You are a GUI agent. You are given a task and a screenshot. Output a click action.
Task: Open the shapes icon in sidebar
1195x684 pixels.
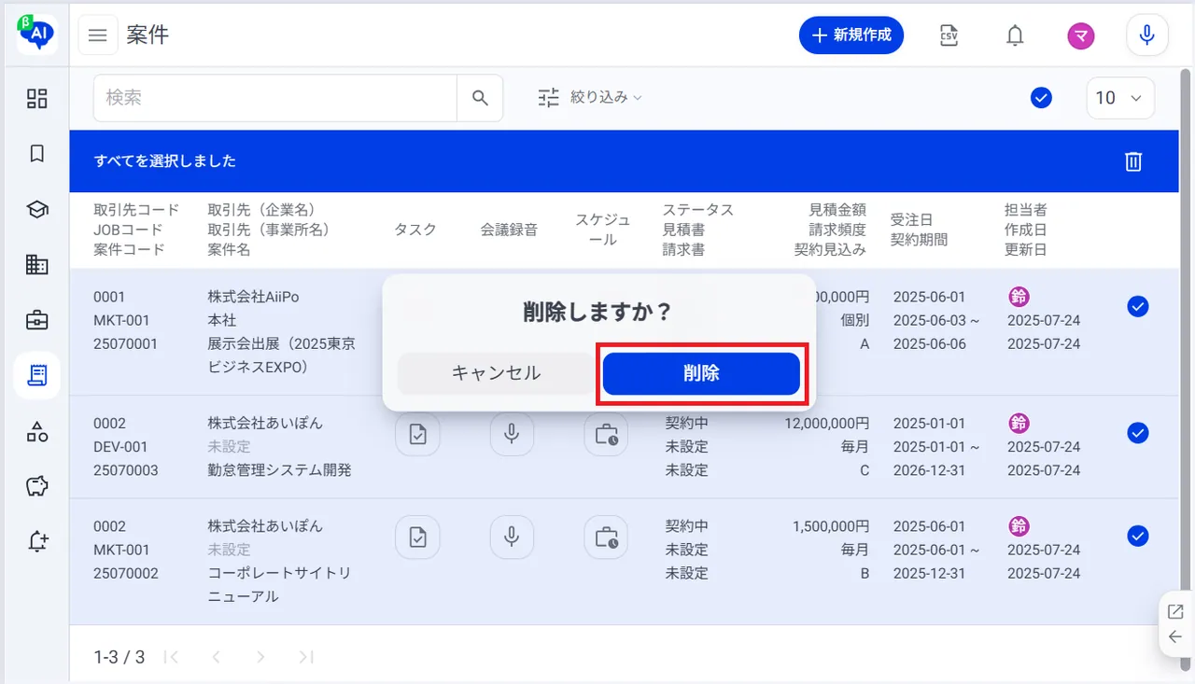37,431
